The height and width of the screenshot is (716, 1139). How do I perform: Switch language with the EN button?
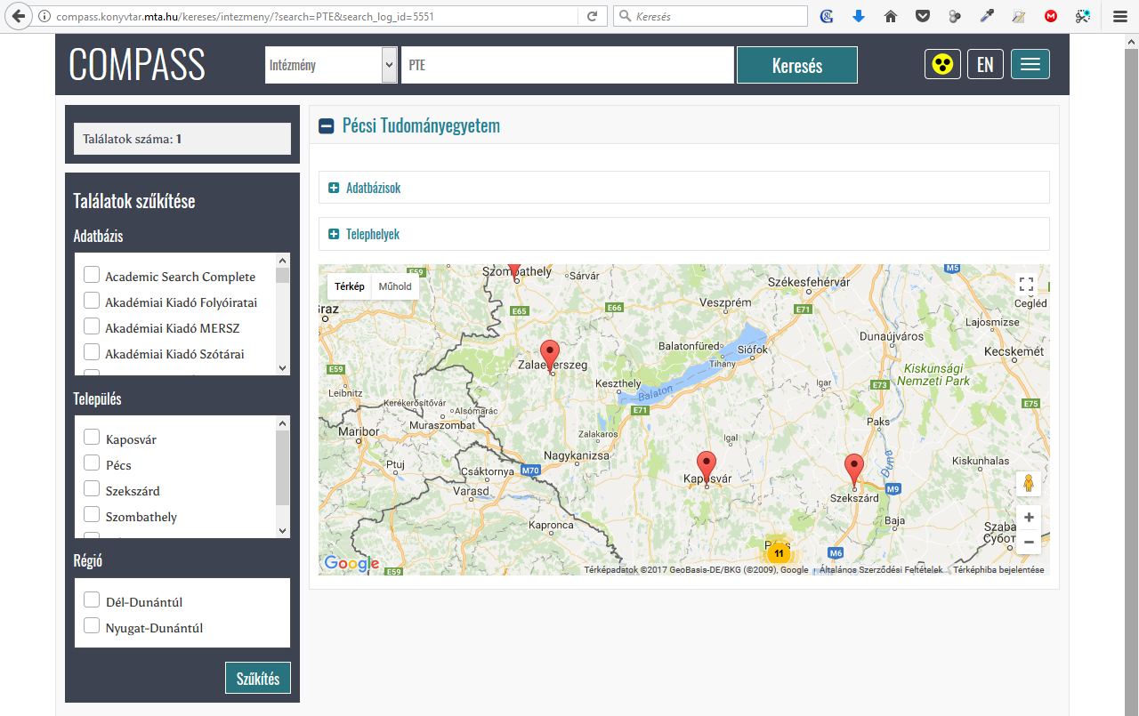click(x=985, y=64)
